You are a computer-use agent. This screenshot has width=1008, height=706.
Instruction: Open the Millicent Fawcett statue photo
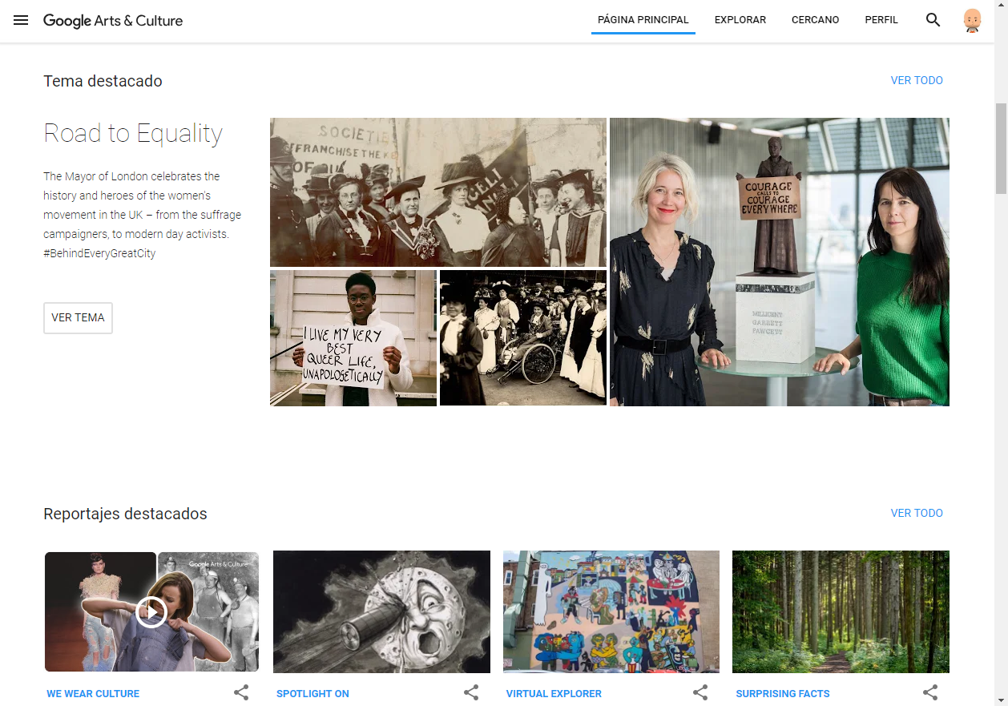[x=779, y=262]
